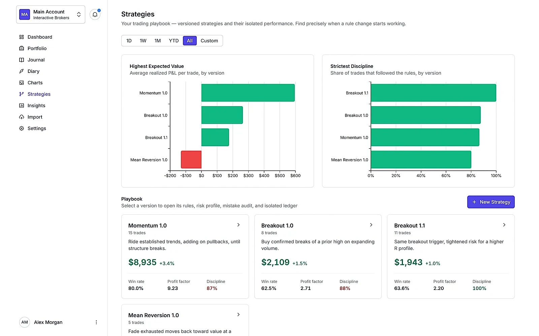The image size is (539, 336).
Task: Click the $1,943 P&L value
Action: (408, 262)
